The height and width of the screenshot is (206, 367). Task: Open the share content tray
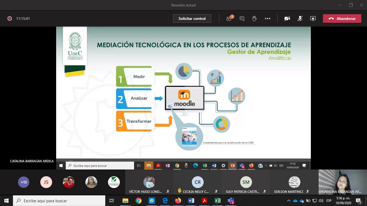click(313, 19)
